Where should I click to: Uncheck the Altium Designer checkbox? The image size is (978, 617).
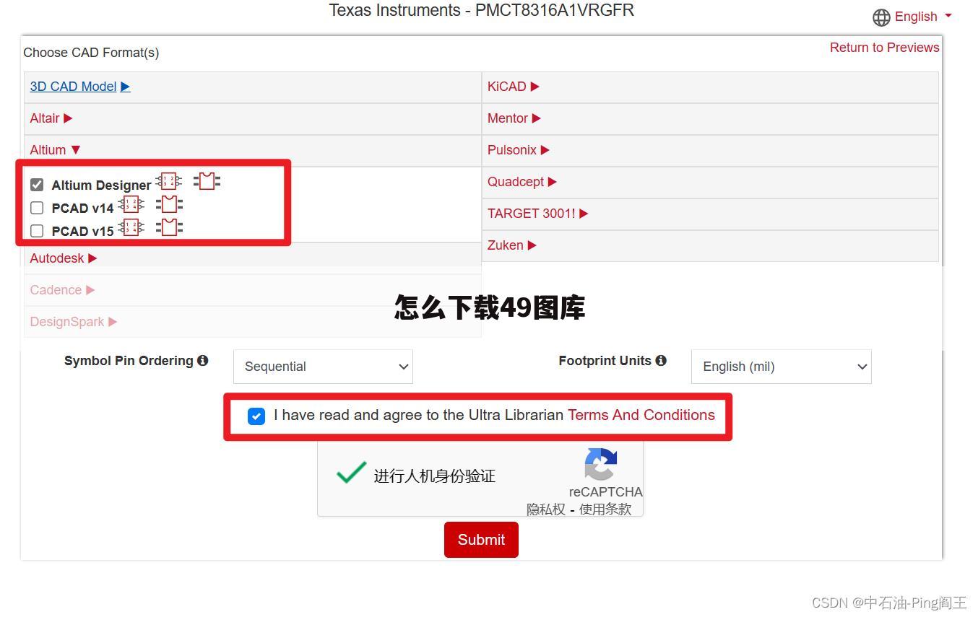pyautogui.click(x=37, y=185)
